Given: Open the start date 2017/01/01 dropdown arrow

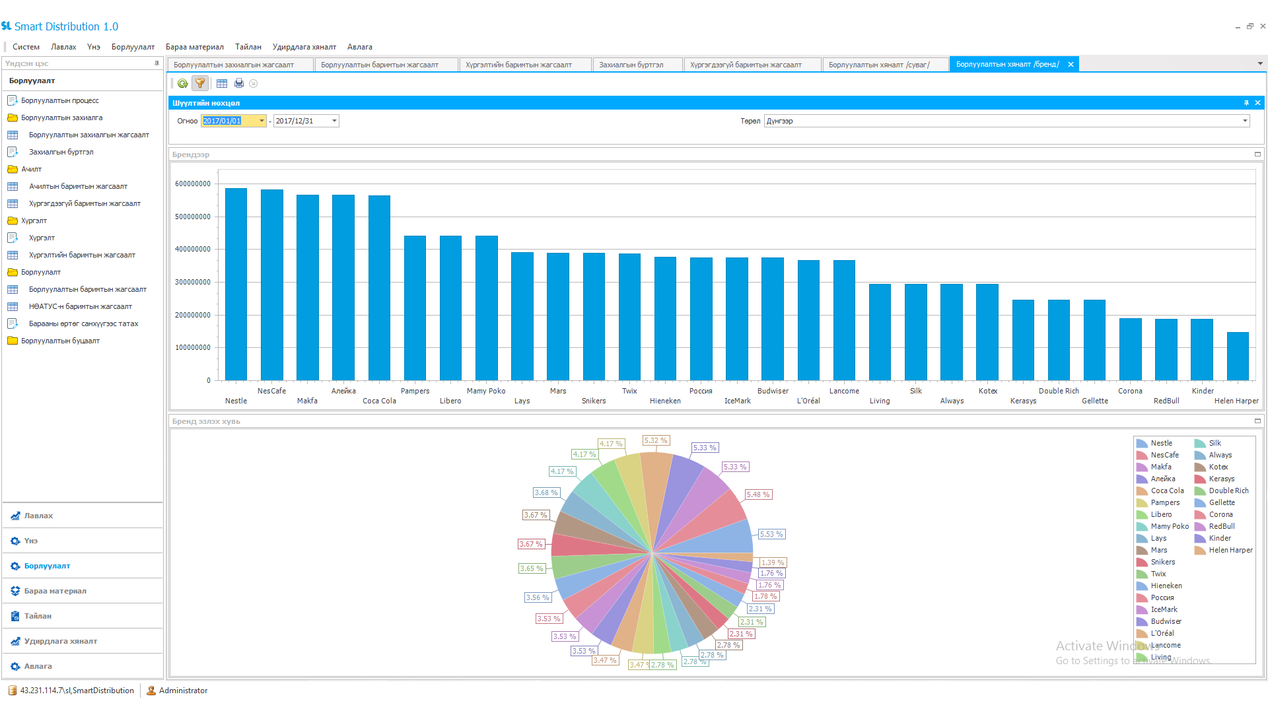Looking at the screenshot, I should [262, 121].
